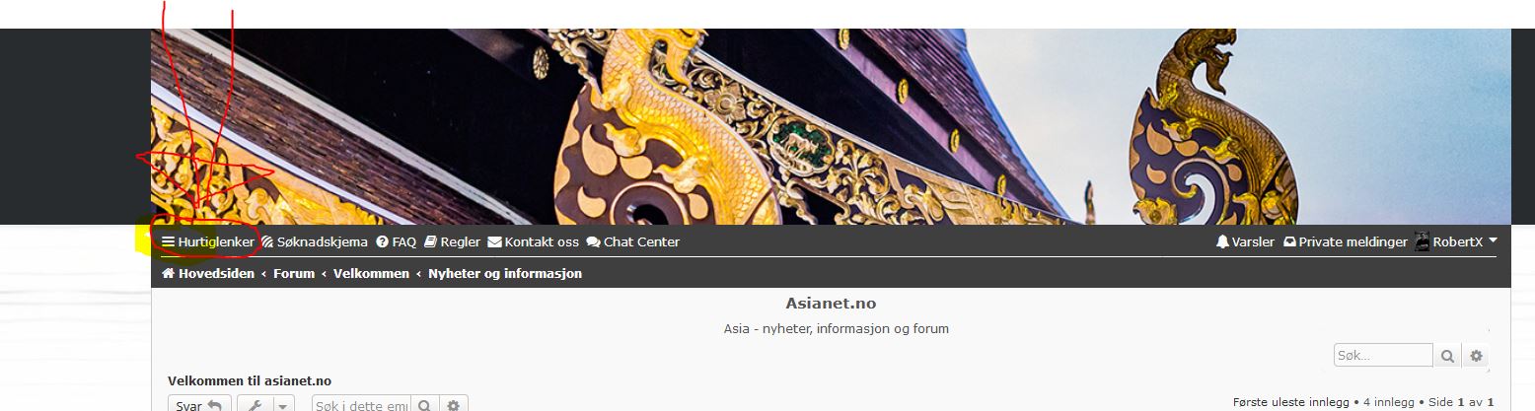Open the Hurtiglenker hamburger menu
Viewport: 1535px width, 411px height.
pos(208,241)
